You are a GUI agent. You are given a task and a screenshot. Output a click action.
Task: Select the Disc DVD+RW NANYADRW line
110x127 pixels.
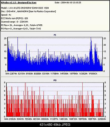click(28, 11)
